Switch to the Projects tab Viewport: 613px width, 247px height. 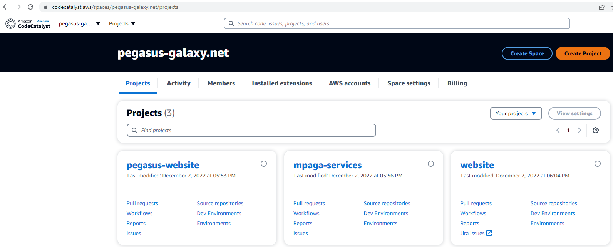138,83
